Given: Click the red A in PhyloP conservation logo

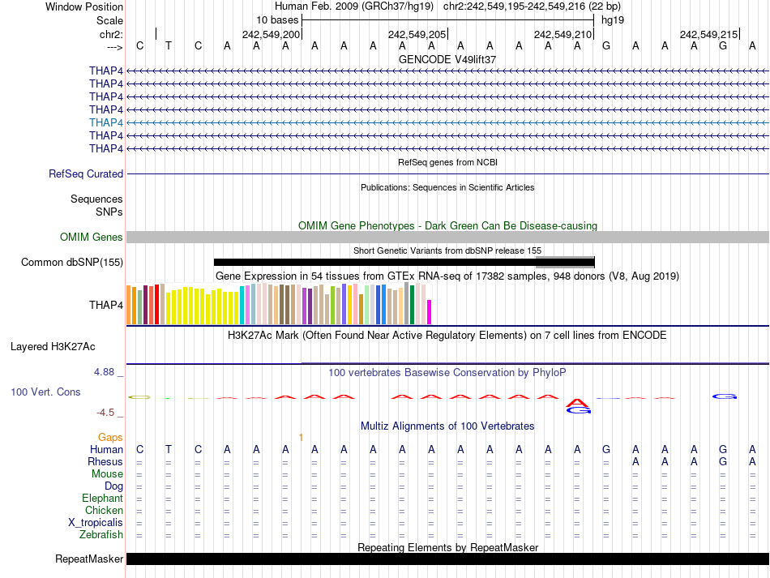Looking at the screenshot, I should 576,402.
